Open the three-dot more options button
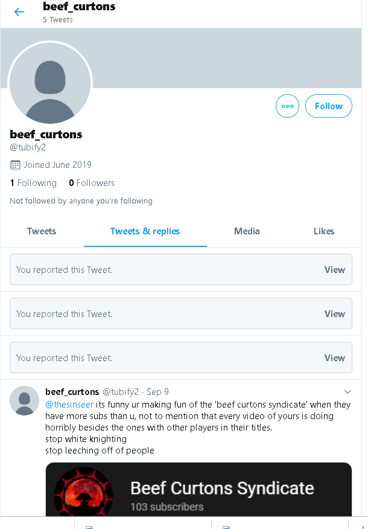 point(287,106)
